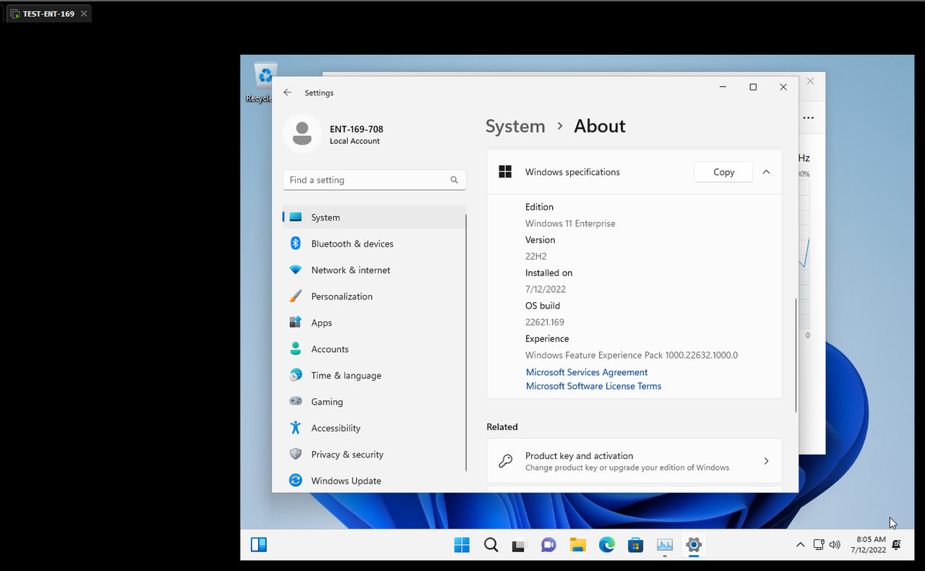Click the Personalization paintbrush icon

pos(296,296)
